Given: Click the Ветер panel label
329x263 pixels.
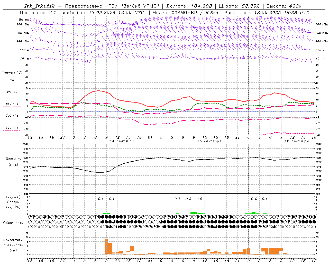Looking at the screenshot, I should point(24,20).
